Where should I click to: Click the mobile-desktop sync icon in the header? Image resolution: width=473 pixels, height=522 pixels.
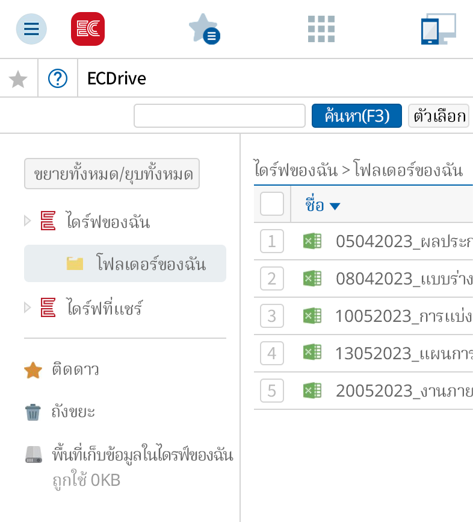point(437,29)
